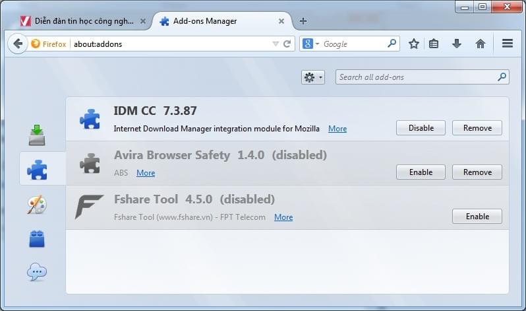Open More link for Avira Browser Safety
The height and width of the screenshot is (311, 526).
pos(146,173)
